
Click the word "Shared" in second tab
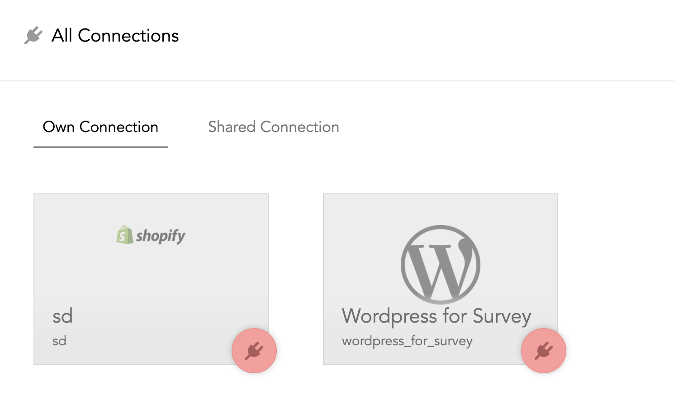232,127
